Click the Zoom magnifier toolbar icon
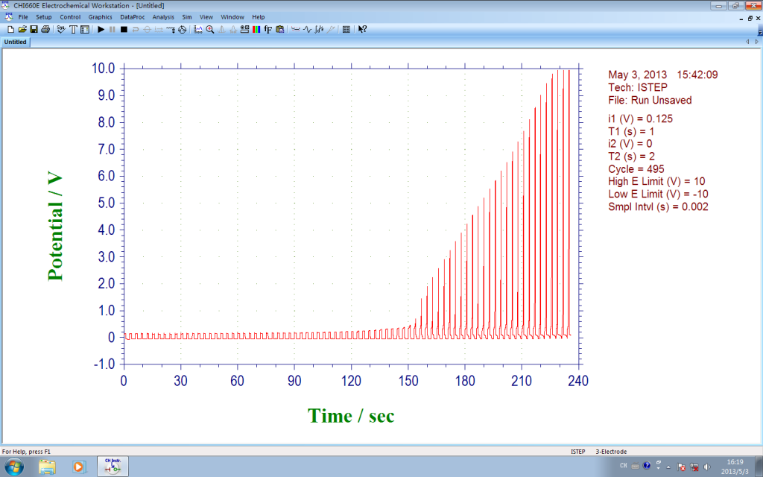Viewport: 763px width, 477px height. click(x=210, y=30)
